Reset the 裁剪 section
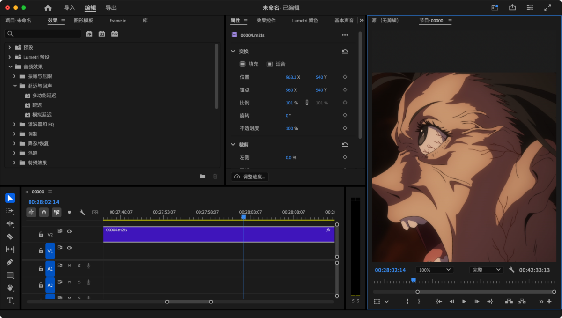The height and width of the screenshot is (318, 562). pos(345,145)
